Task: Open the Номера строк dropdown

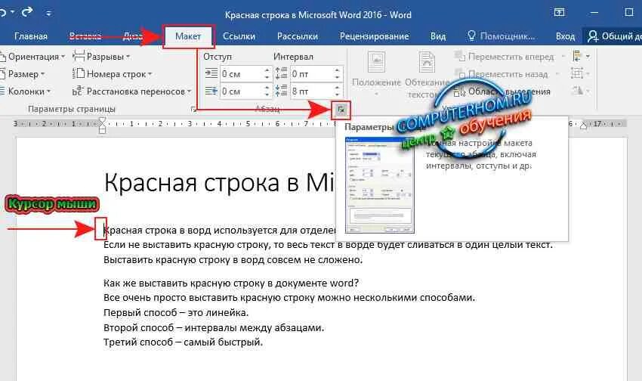Action: [113, 74]
